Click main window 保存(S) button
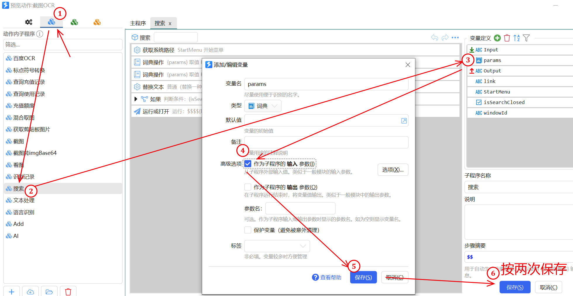Screen dimensions: 573x296 515,288
